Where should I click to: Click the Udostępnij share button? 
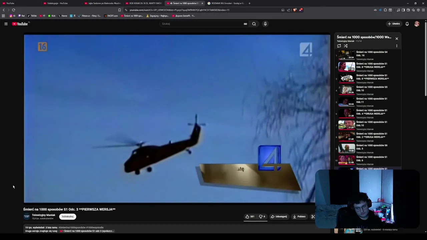pyautogui.click(x=279, y=217)
